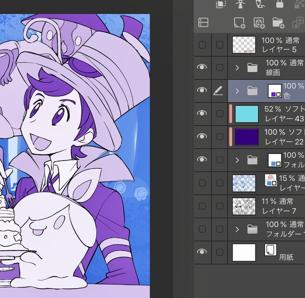Tick the selection checkbox of 用紙 layer
This screenshot has height=298, width=305.
point(220,252)
